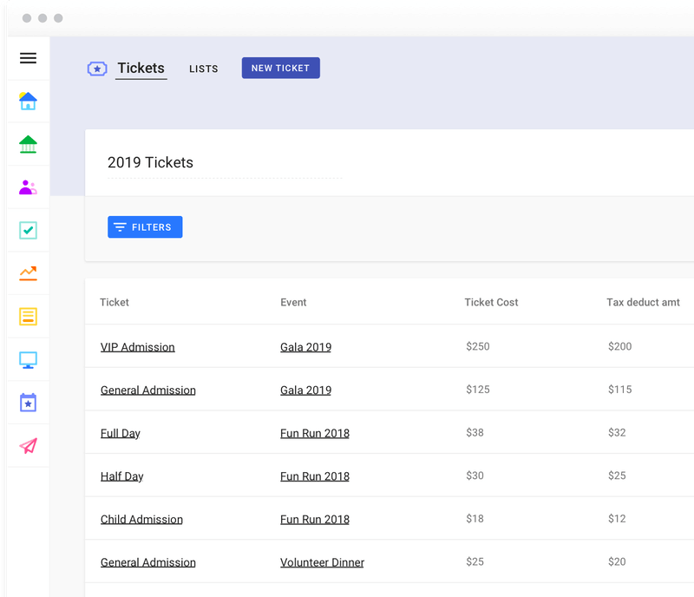Select the Tickets tab
This screenshot has width=694, height=597.
coord(141,68)
